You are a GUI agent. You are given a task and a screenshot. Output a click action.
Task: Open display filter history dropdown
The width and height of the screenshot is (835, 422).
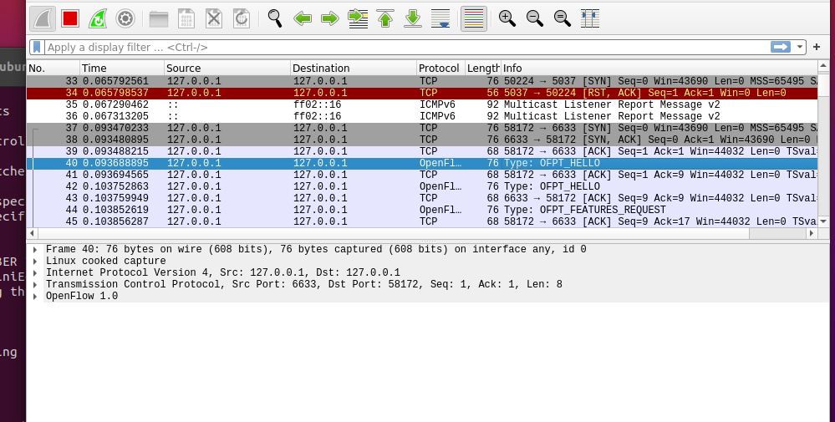point(799,48)
